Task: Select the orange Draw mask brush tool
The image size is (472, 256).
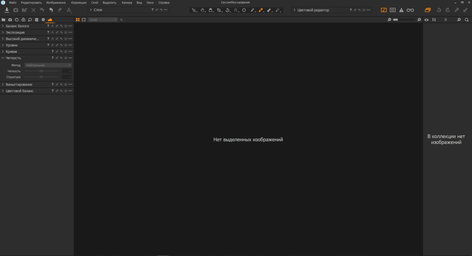Action: point(261,10)
